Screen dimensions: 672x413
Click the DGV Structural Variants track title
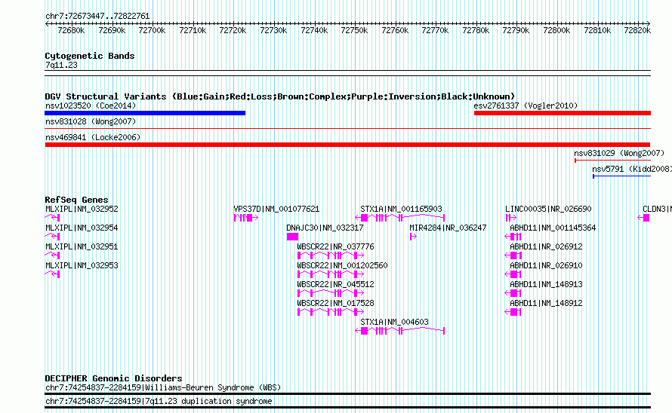click(x=280, y=96)
